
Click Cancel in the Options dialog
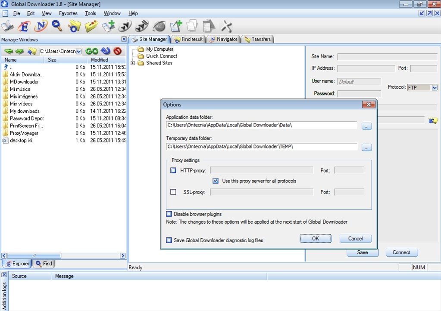(356, 239)
